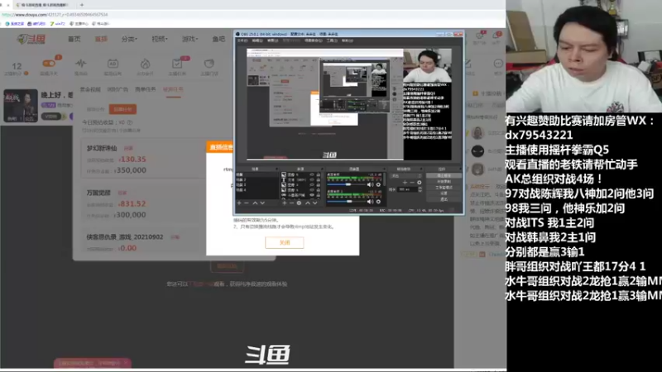The image size is (662, 372).
Task: Click the three-dots more icon at right
Action: (498, 64)
